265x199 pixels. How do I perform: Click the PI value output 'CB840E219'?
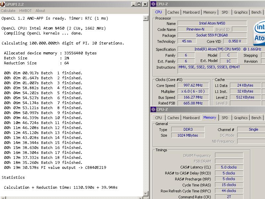coord(96,167)
